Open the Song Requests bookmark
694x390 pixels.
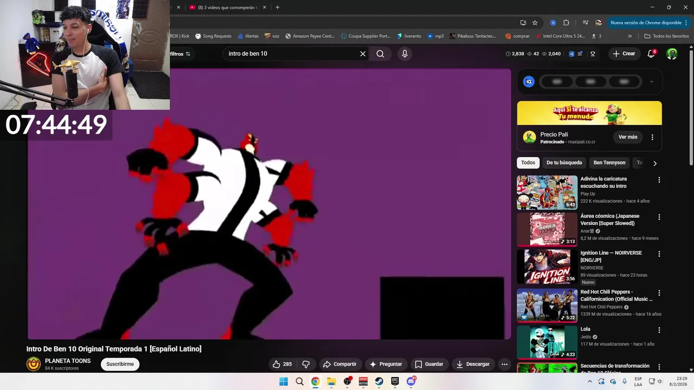[x=213, y=36]
